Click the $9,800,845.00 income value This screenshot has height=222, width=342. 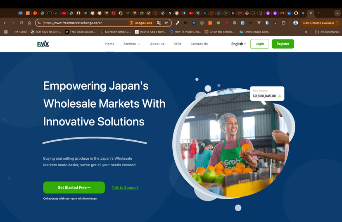(x=264, y=96)
